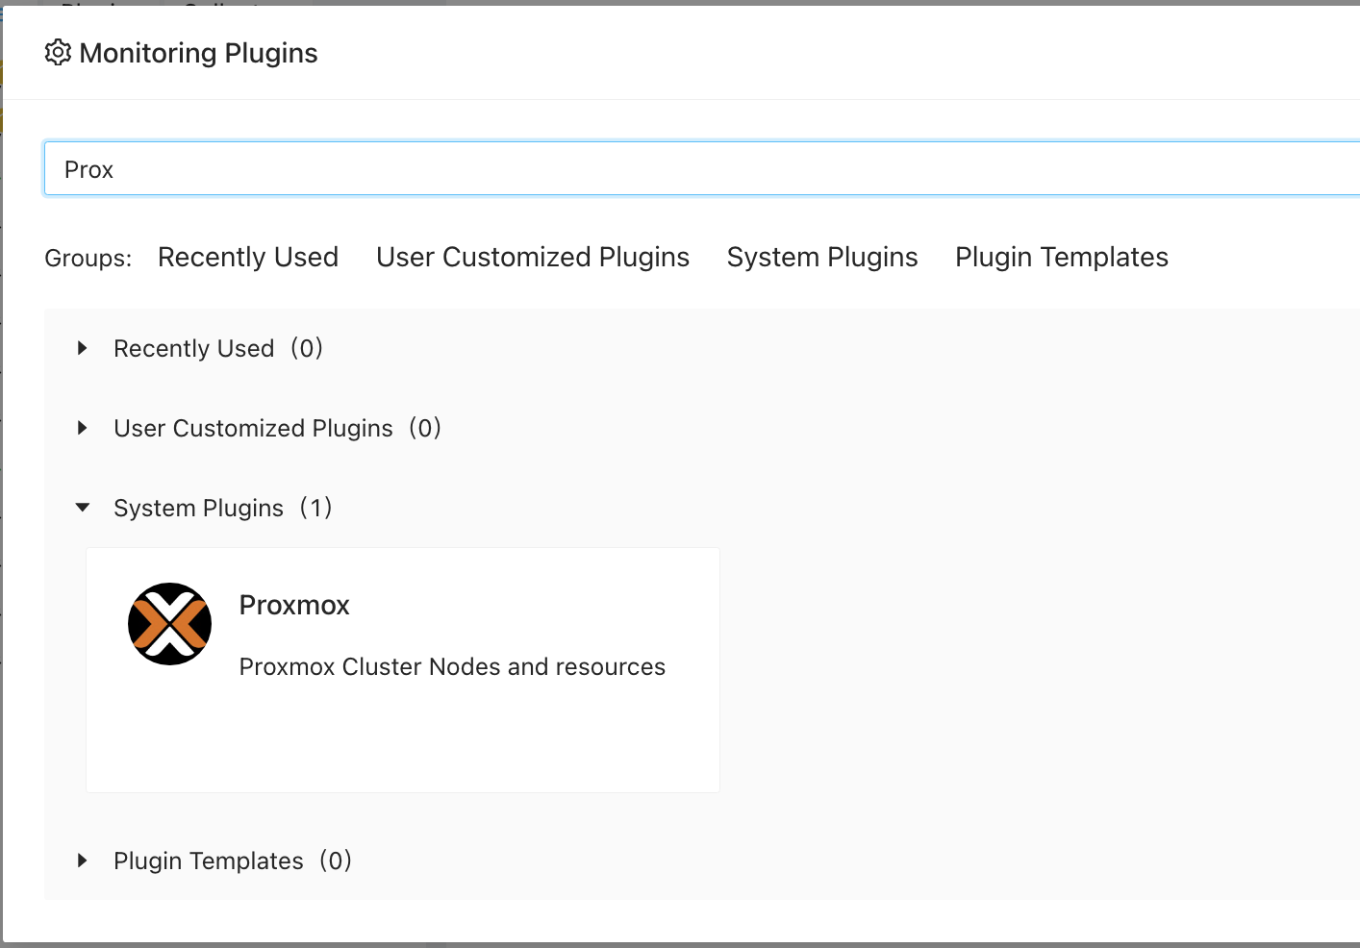The image size is (1360, 948).
Task: Click Proxmox Cluster Nodes and resources description
Action: [x=452, y=667]
